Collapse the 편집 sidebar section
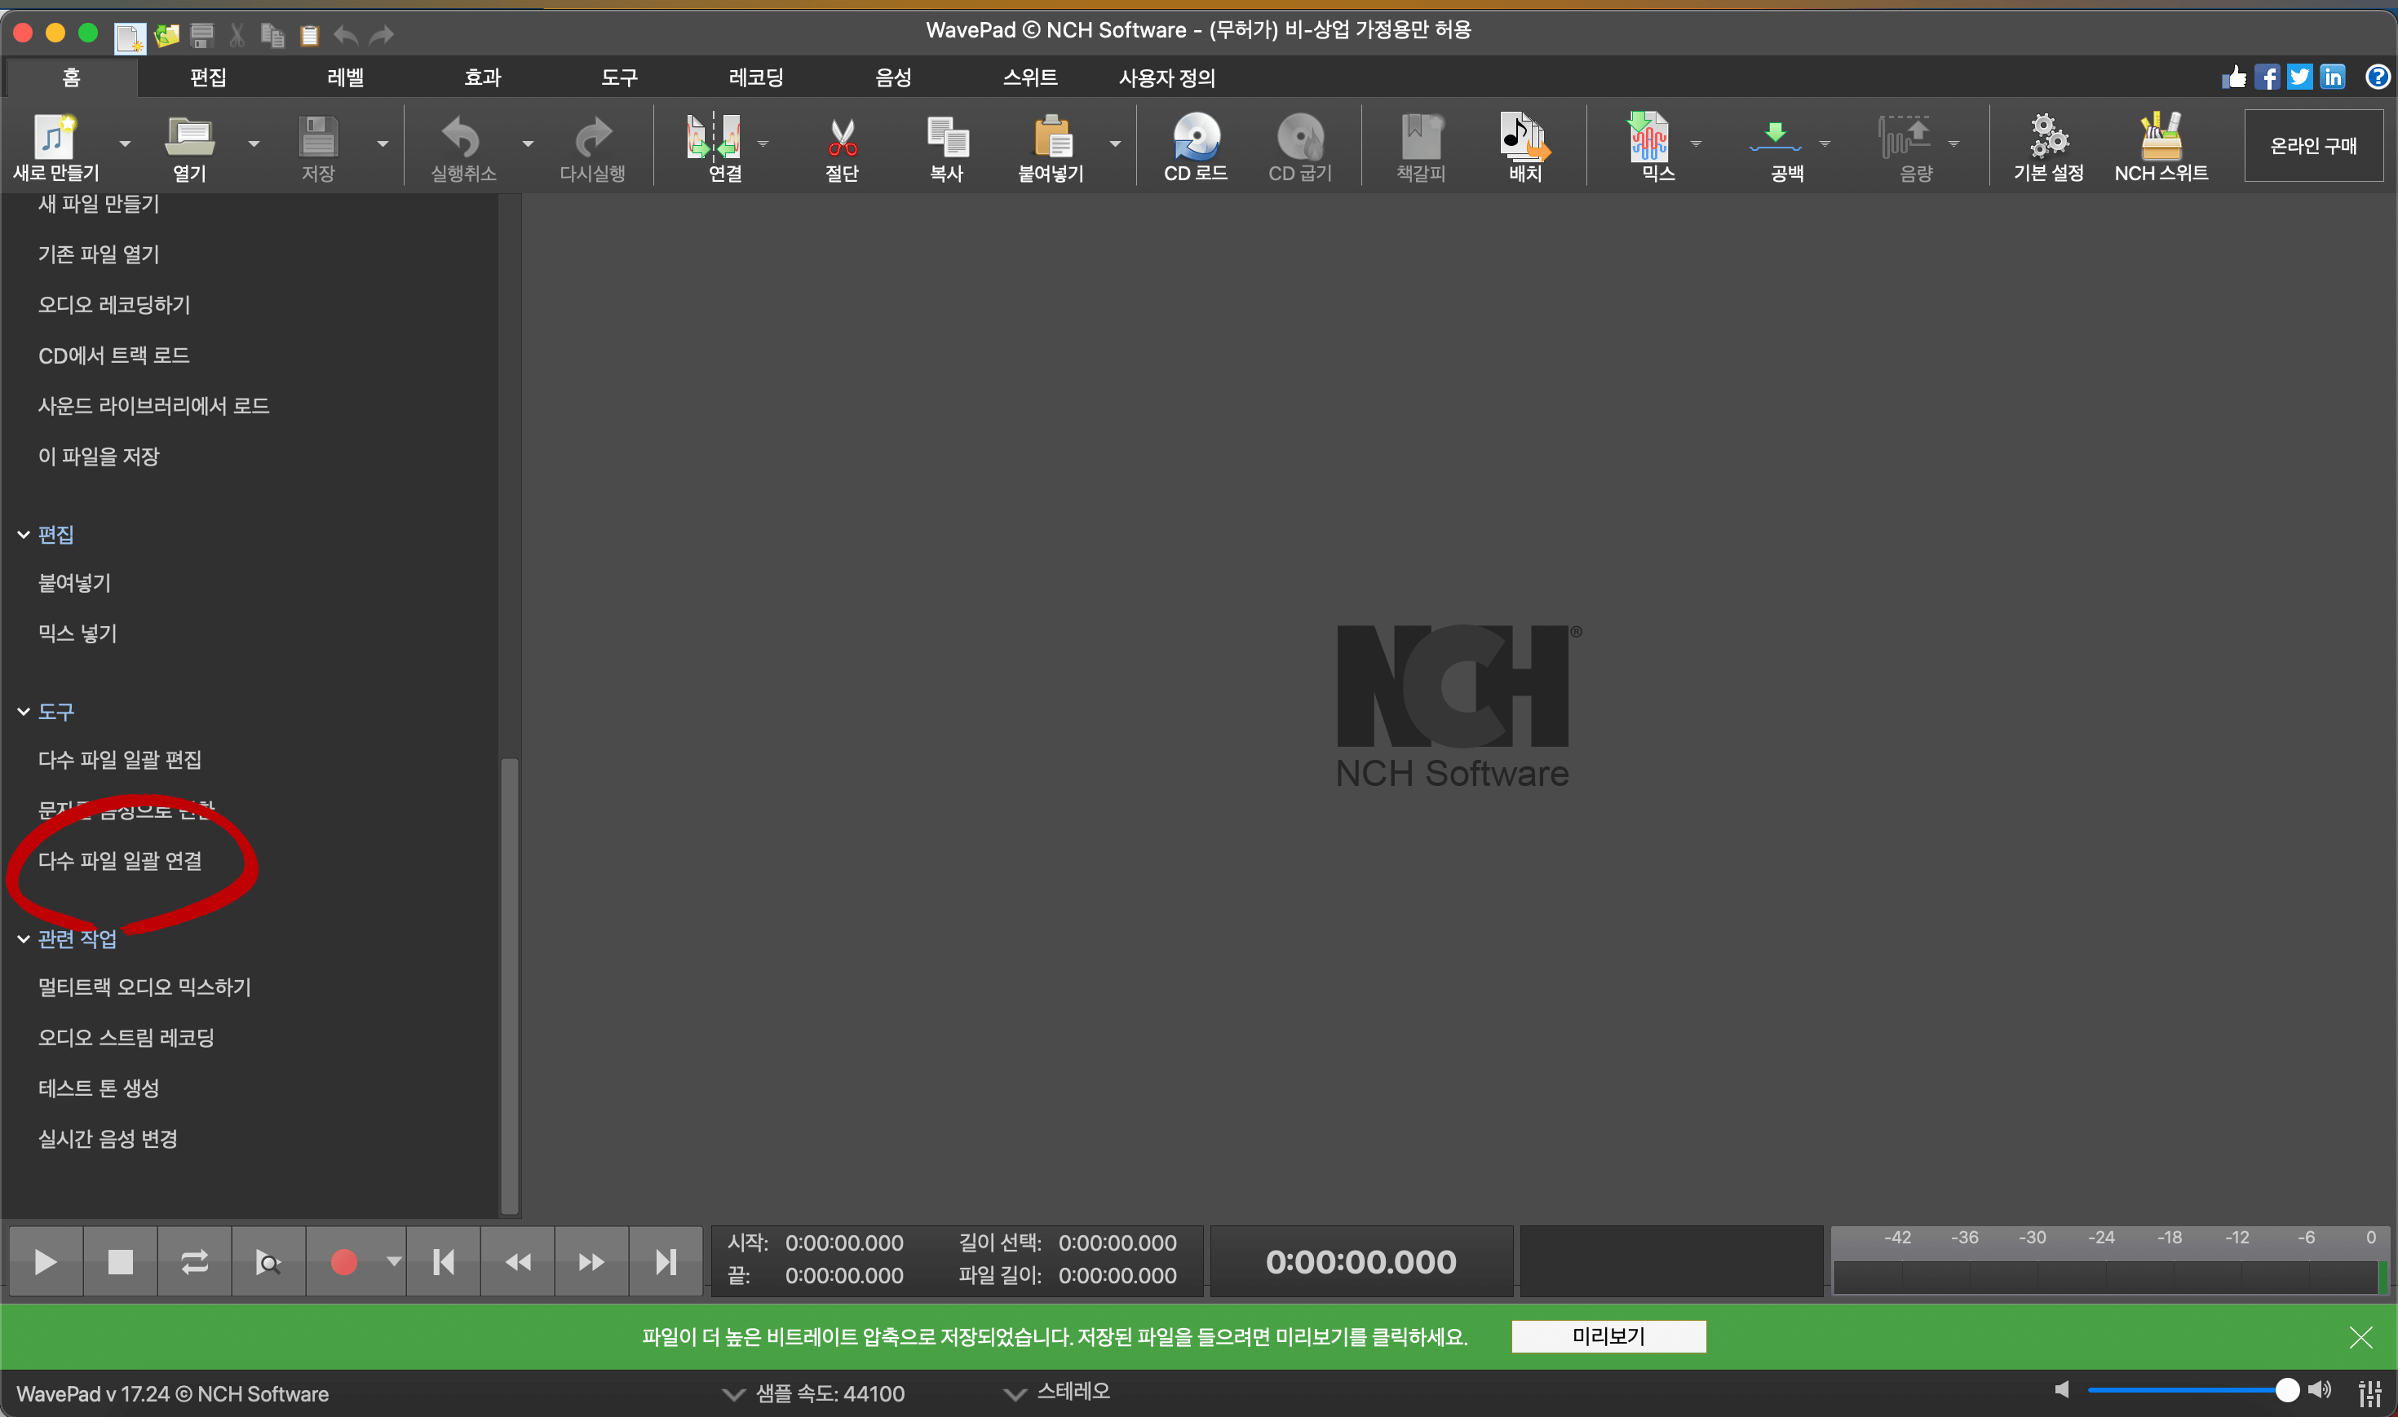2398x1417 pixels. tap(24, 535)
